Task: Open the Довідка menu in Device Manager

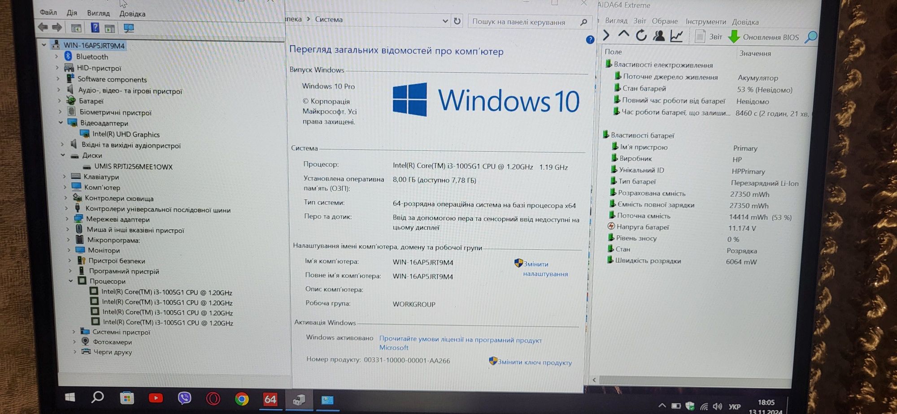Action: click(x=132, y=13)
